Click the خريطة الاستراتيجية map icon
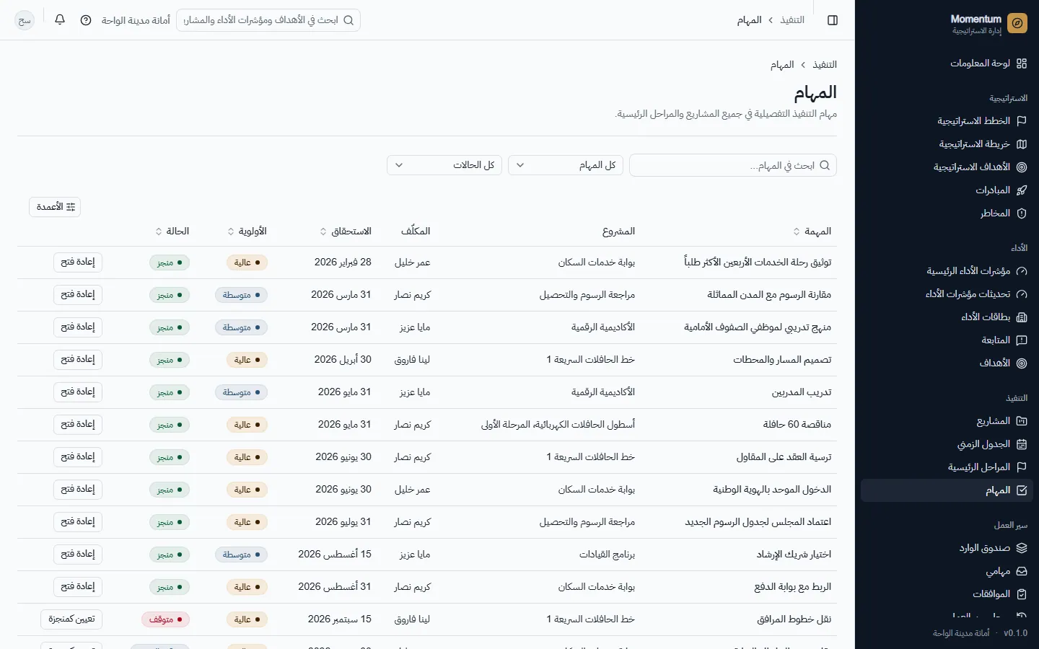The width and height of the screenshot is (1039, 649). tap(1022, 144)
